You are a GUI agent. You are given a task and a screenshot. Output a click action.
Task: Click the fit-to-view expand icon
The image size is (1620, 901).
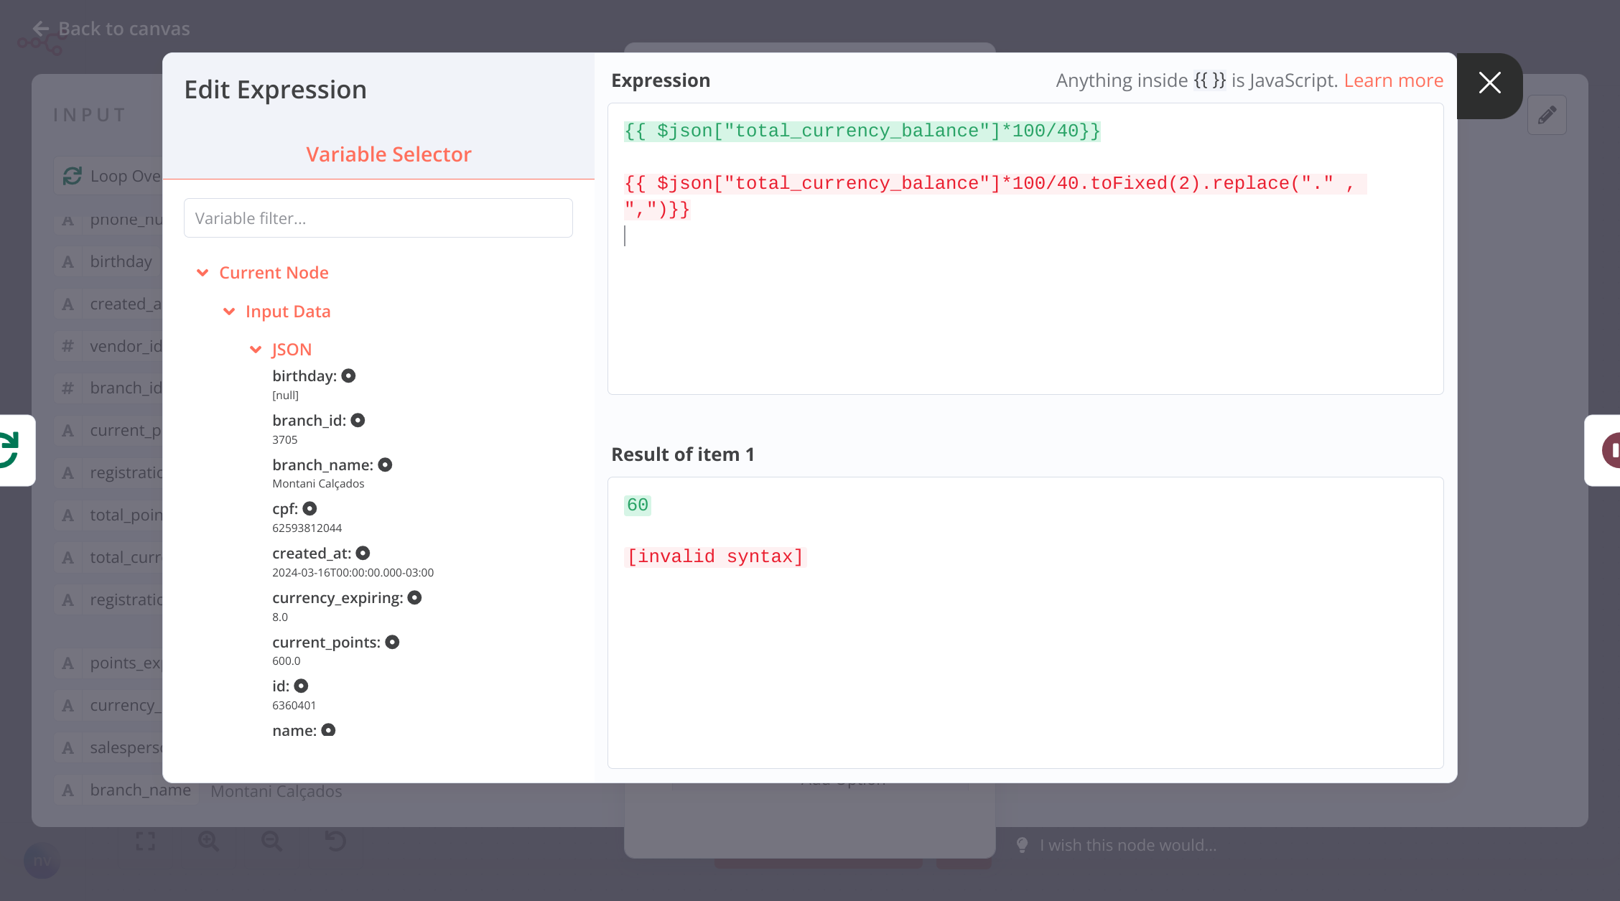pyautogui.click(x=146, y=841)
